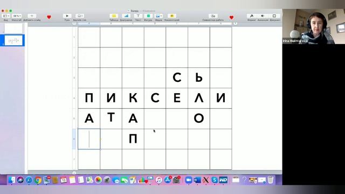Viewport: 345px width, 194px height.
Task: Open Photos from the Dock
Action: point(98,180)
